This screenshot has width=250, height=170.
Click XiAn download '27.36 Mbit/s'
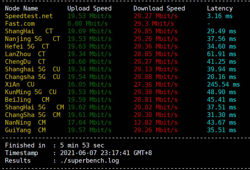click(x=156, y=84)
